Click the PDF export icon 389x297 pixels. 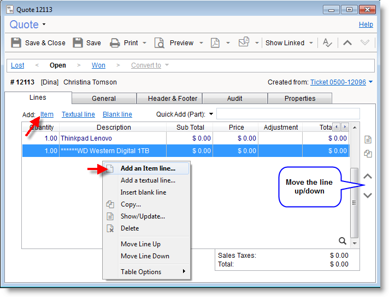tap(215, 43)
